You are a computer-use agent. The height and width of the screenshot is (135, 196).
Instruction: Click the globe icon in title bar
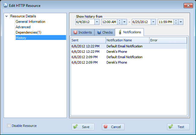pyautogui.click(x=5, y=5)
